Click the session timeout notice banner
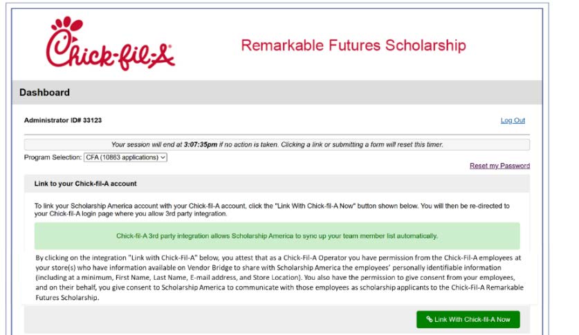The height and width of the screenshot is (335, 579). tap(277, 144)
